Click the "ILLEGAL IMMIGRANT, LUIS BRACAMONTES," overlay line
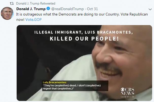The width and height of the screenshot is (154, 102). click(x=84, y=32)
